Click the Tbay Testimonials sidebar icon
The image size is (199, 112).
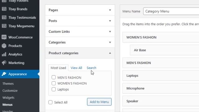pyautogui.click(x=4, y=17)
